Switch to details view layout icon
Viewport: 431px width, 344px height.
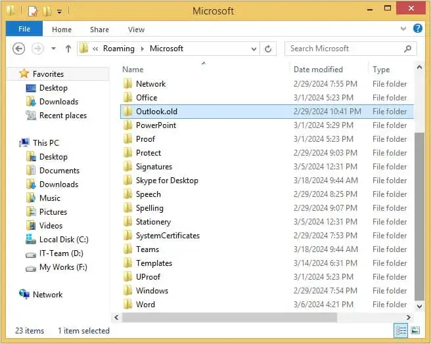pyautogui.click(x=401, y=330)
